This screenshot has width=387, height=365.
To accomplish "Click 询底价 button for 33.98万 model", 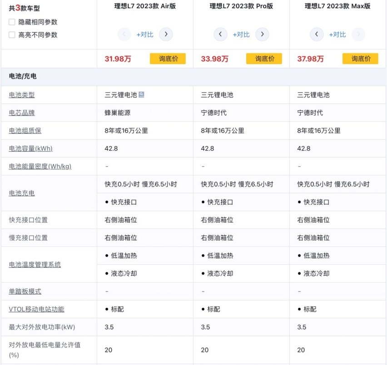I will (264, 59).
